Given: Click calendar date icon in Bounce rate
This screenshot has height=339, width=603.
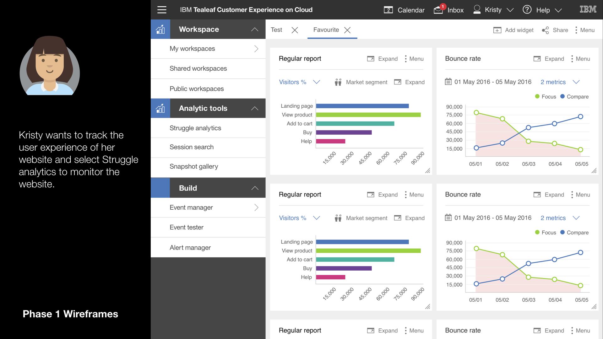Looking at the screenshot, I should click(448, 82).
